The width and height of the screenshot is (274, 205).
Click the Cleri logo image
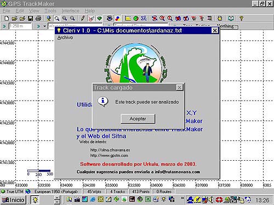pyautogui.click(x=135, y=63)
